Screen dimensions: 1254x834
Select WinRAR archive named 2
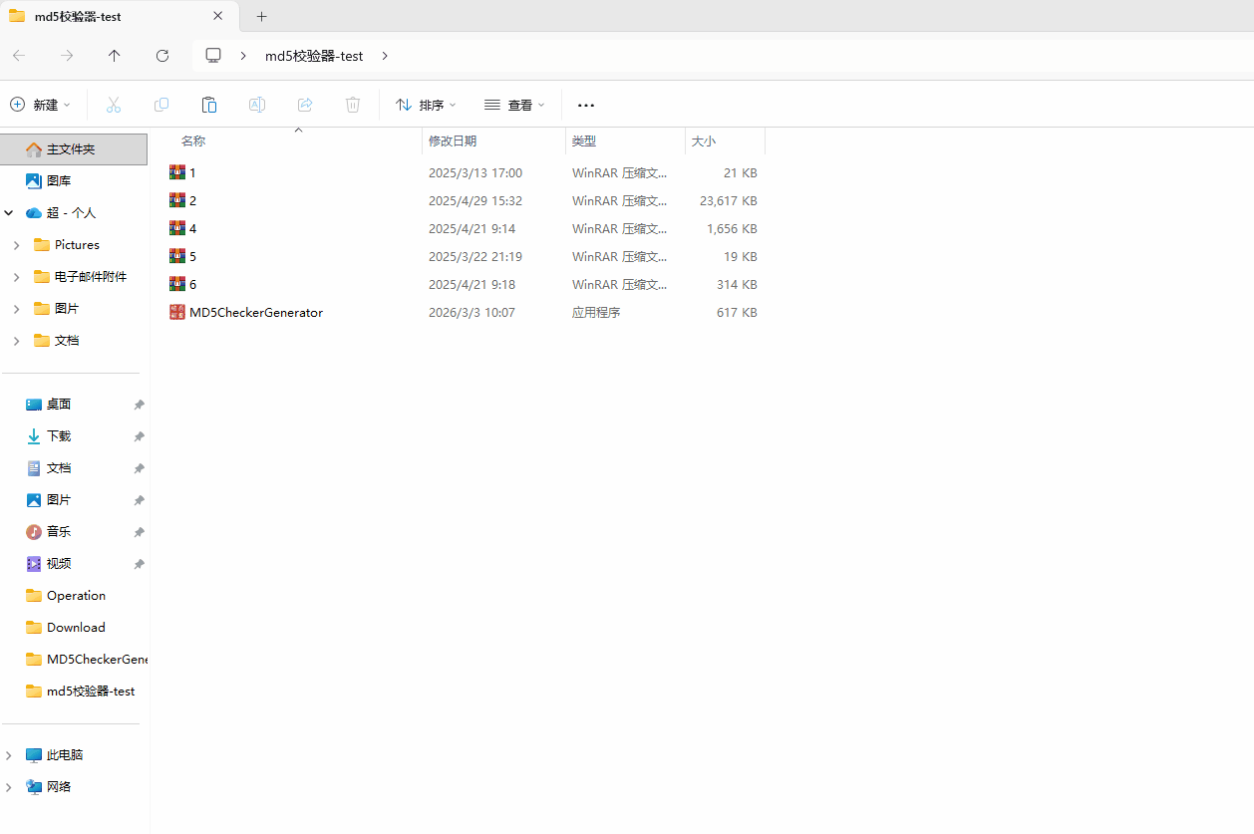click(192, 200)
